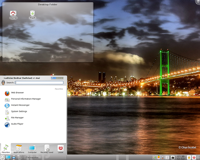This screenshot has height=160, width=200.
Task: Open the Trash icon on desktop
Action: click(x=32, y=15)
